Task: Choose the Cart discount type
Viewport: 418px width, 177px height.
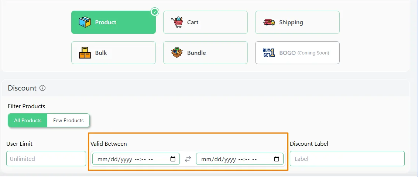Action: pos(205,22)
